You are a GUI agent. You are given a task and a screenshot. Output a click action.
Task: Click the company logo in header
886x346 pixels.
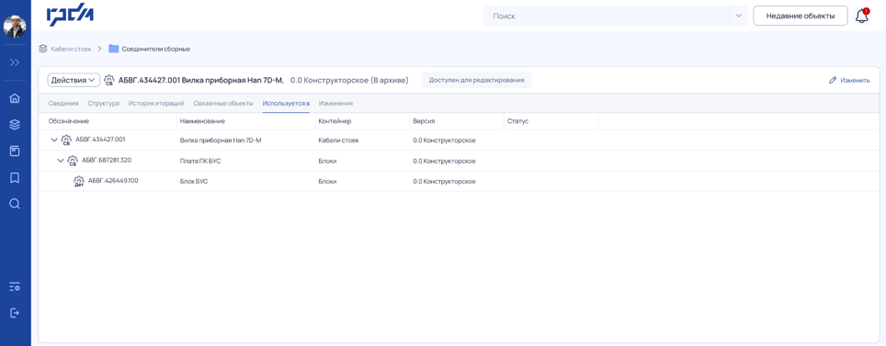tap(70, 16)
